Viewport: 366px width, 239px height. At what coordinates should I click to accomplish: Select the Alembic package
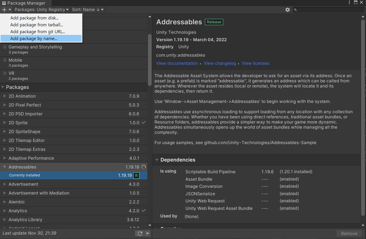[x=74, y=202]
